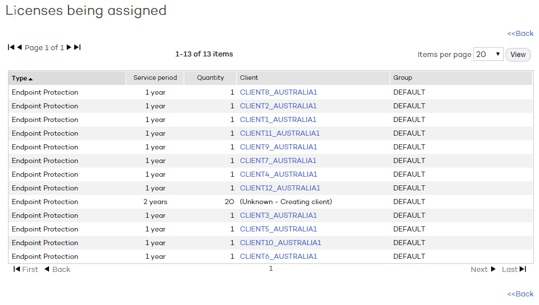Sort by Quantity column header

[x=210, y=78]
